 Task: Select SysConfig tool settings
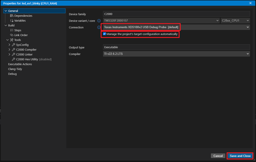click(x=22, y=45)
